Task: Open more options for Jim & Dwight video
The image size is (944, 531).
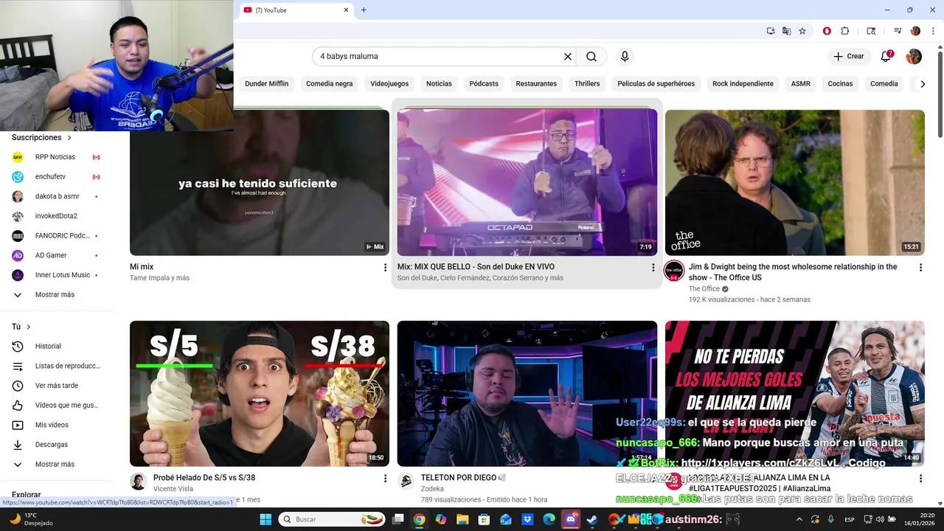Action: click(x=920, y=268)
